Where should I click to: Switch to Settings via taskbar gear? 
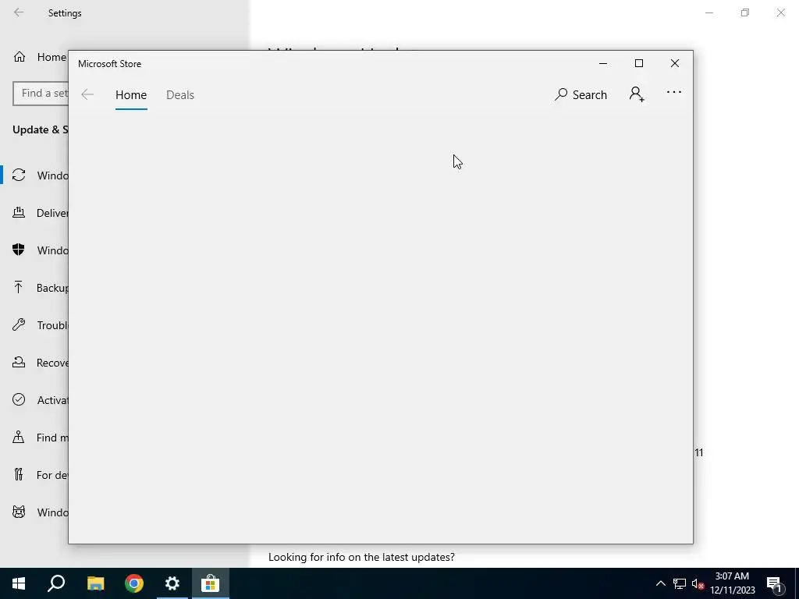pos(172,583)
